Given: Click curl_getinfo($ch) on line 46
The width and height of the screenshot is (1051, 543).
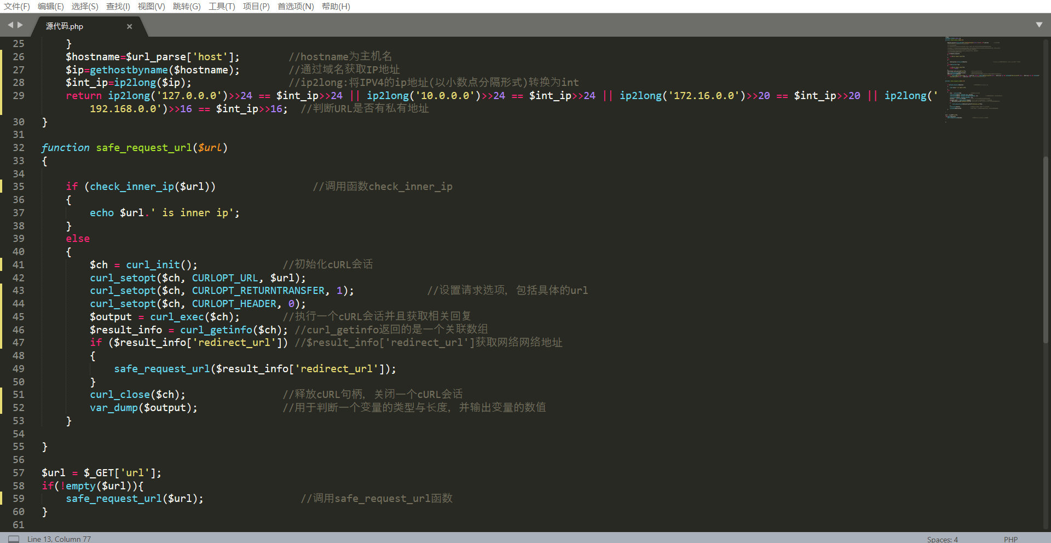Looking at the screenshot, I should coord(231,330).
